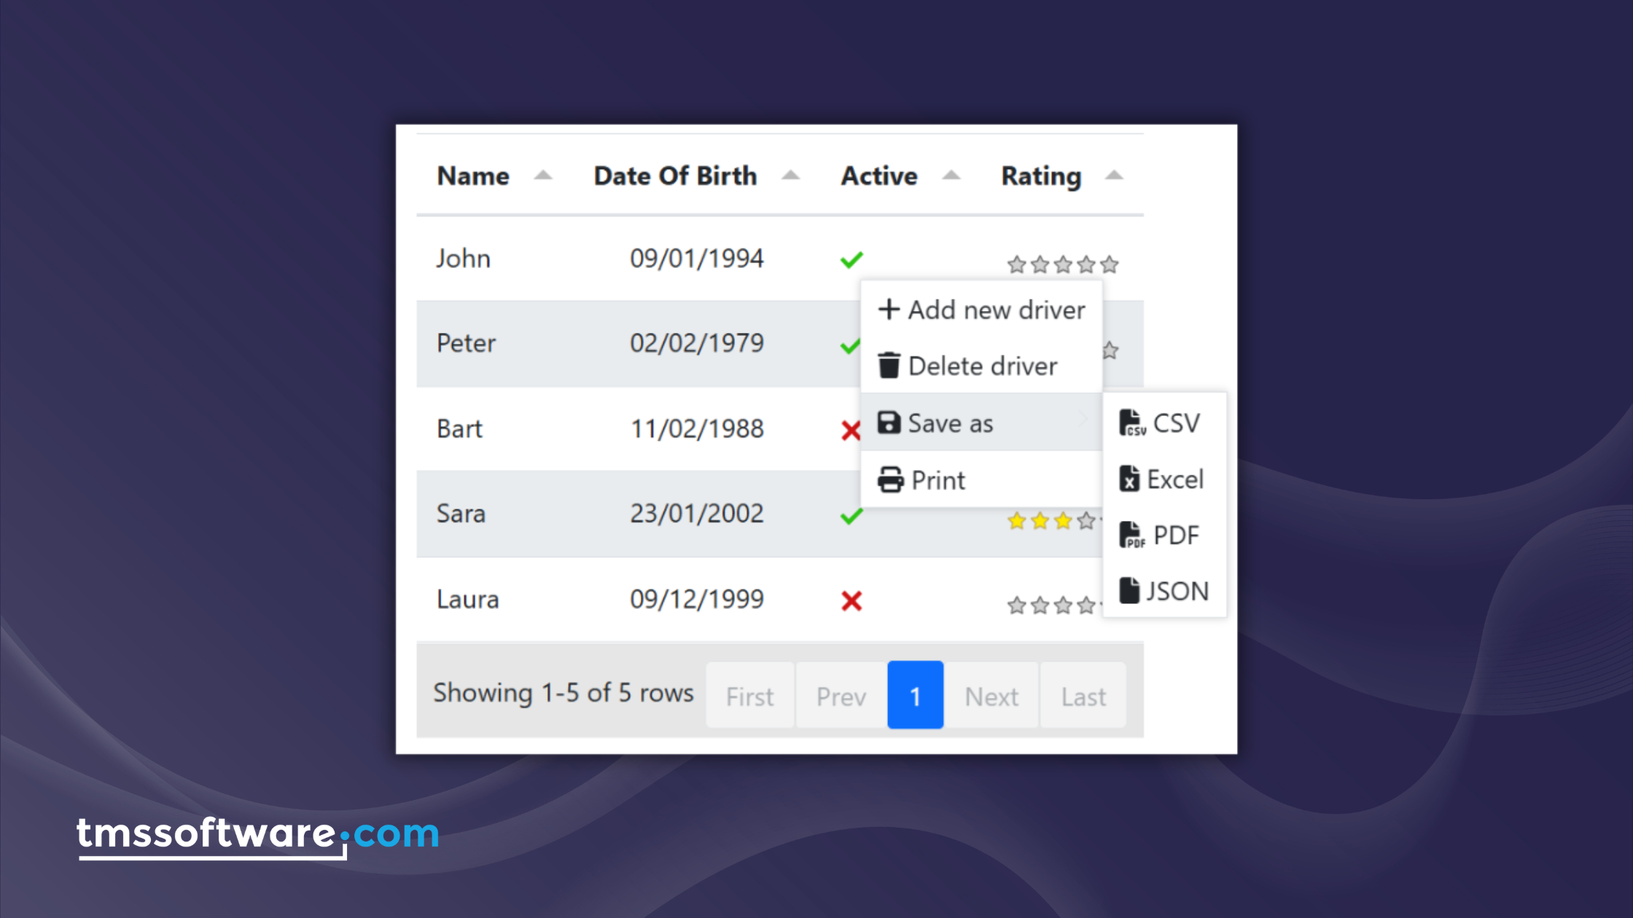This screenshot has width=1633, height=918.
Task: Sort by Date Of Birth column arrow
Action: click(x=790, y=176)
